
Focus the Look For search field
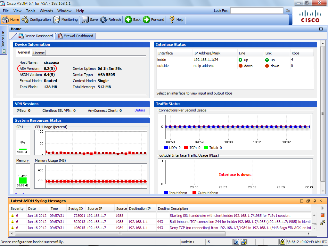pos(257,11)
